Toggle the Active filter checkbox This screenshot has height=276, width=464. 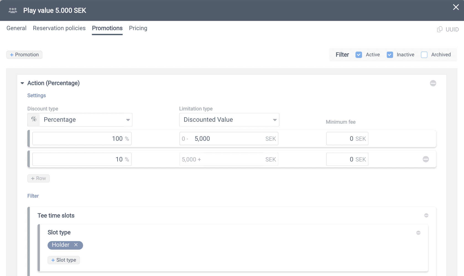tap(359, 55)
